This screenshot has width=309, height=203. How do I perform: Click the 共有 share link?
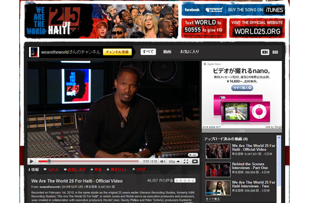pyautogui.click(x=96, y=170)
